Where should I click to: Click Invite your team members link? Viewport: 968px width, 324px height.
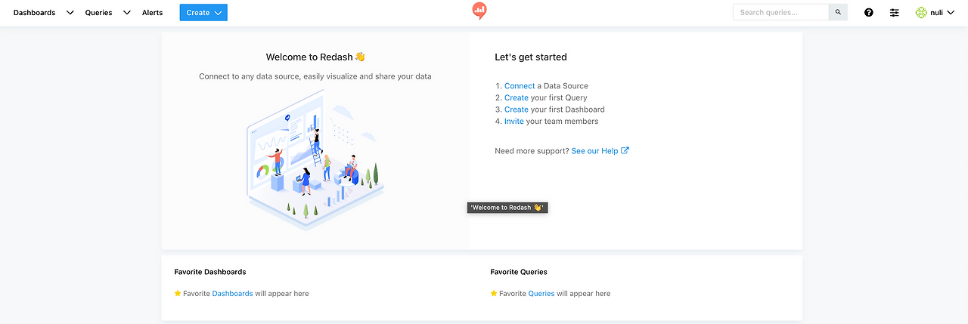514,121
